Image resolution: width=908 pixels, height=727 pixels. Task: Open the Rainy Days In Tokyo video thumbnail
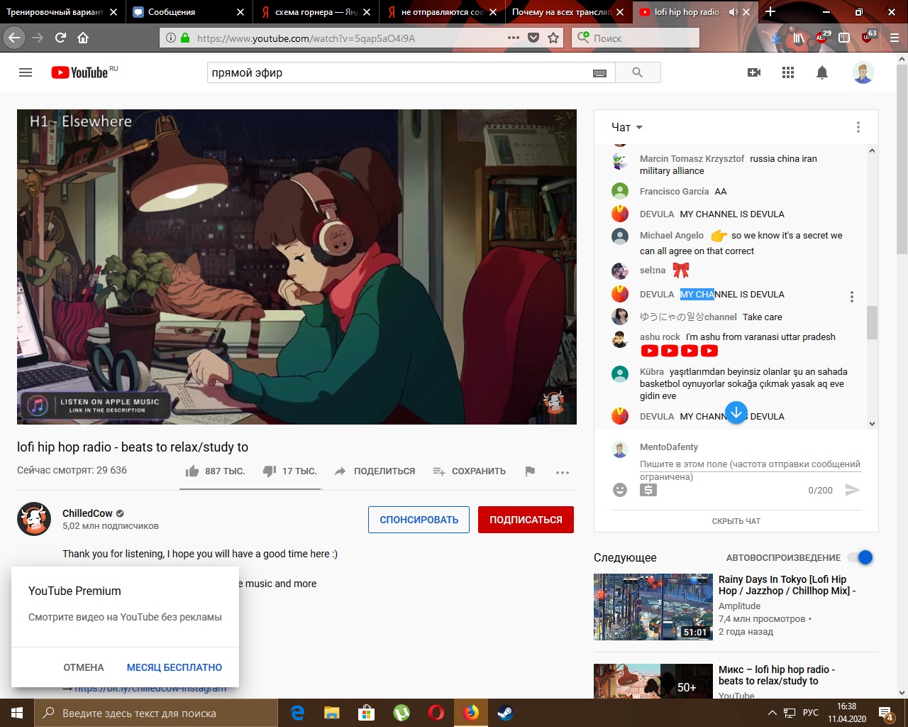click(x=653, y=607)
